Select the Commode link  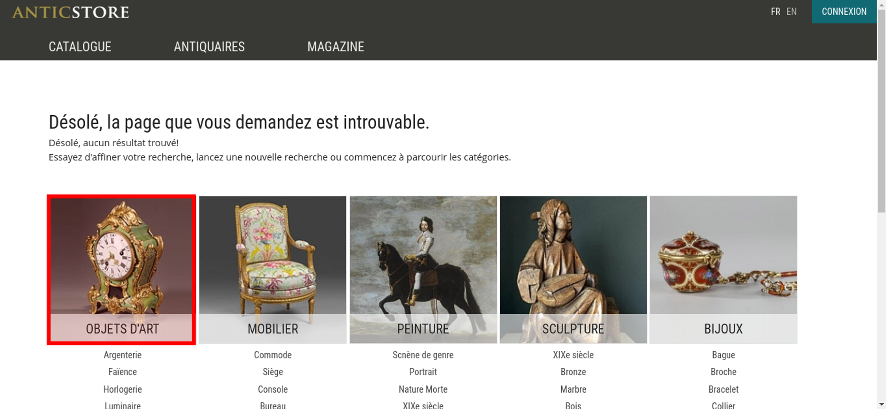(x=273, y=355)
